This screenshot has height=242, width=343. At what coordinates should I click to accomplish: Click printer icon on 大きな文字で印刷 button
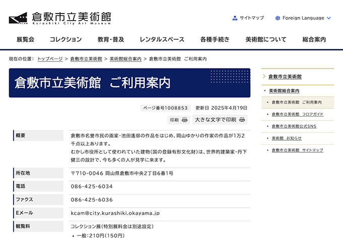(x=242, y=119)
